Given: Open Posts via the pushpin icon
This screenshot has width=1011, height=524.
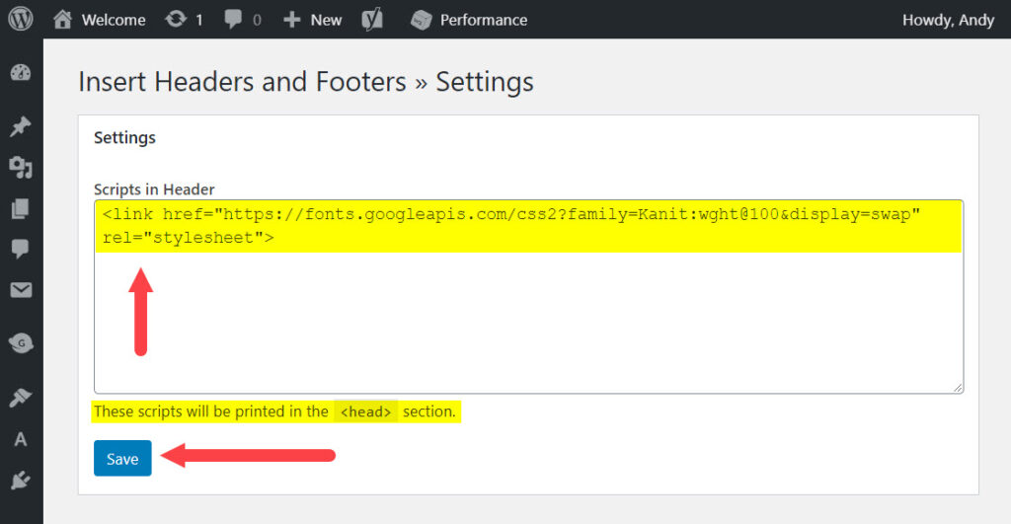Looking at the screenshot, I should 21,126.
